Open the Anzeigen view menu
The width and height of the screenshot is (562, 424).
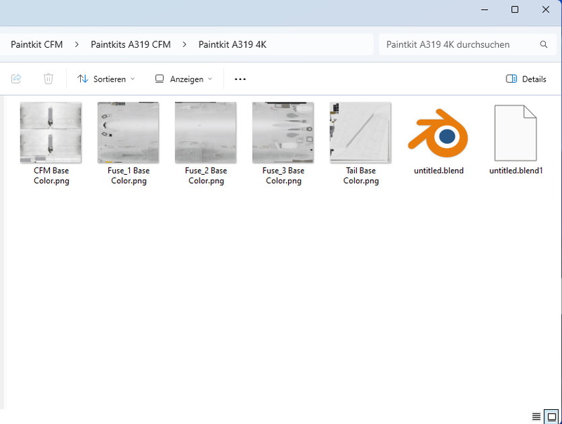pyautogui.click(x=183, y=79)
